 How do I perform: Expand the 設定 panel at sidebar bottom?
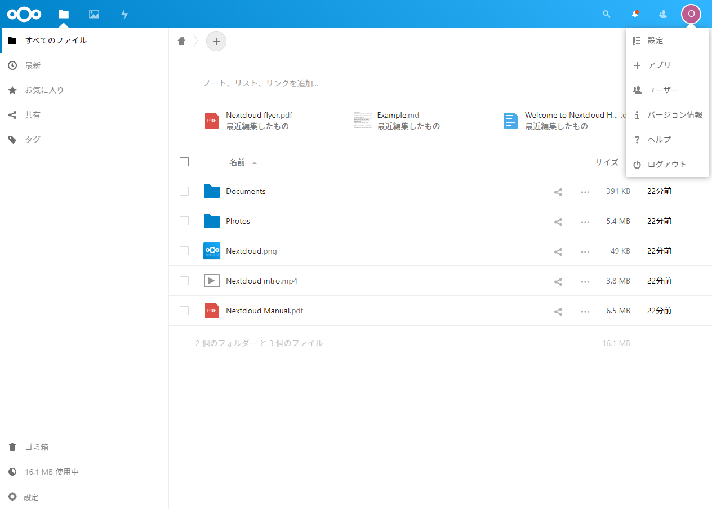pos(84,497)
